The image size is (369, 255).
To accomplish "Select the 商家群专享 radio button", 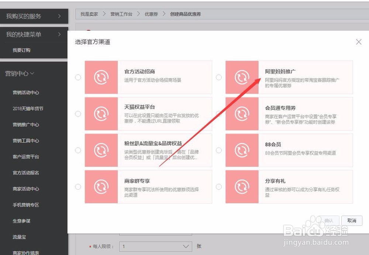I will (x=78, y=187).
